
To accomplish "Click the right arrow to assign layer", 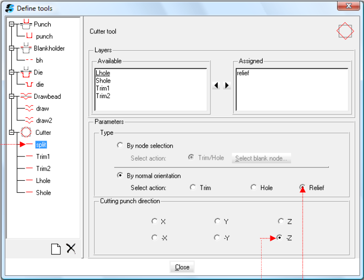I will pos(227,85).
